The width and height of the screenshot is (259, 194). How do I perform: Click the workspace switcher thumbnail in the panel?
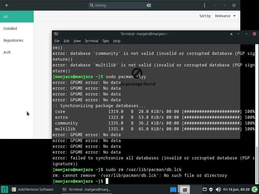tap(184, 189)
